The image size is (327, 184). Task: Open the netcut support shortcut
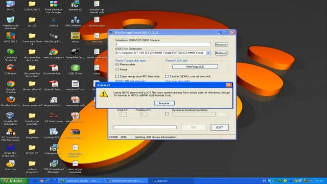click(54, 54)
